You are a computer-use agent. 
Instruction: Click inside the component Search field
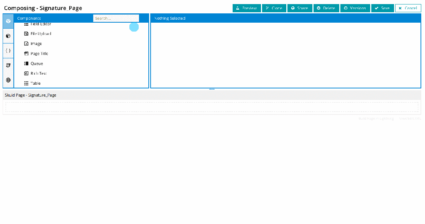tap(116, 18)
